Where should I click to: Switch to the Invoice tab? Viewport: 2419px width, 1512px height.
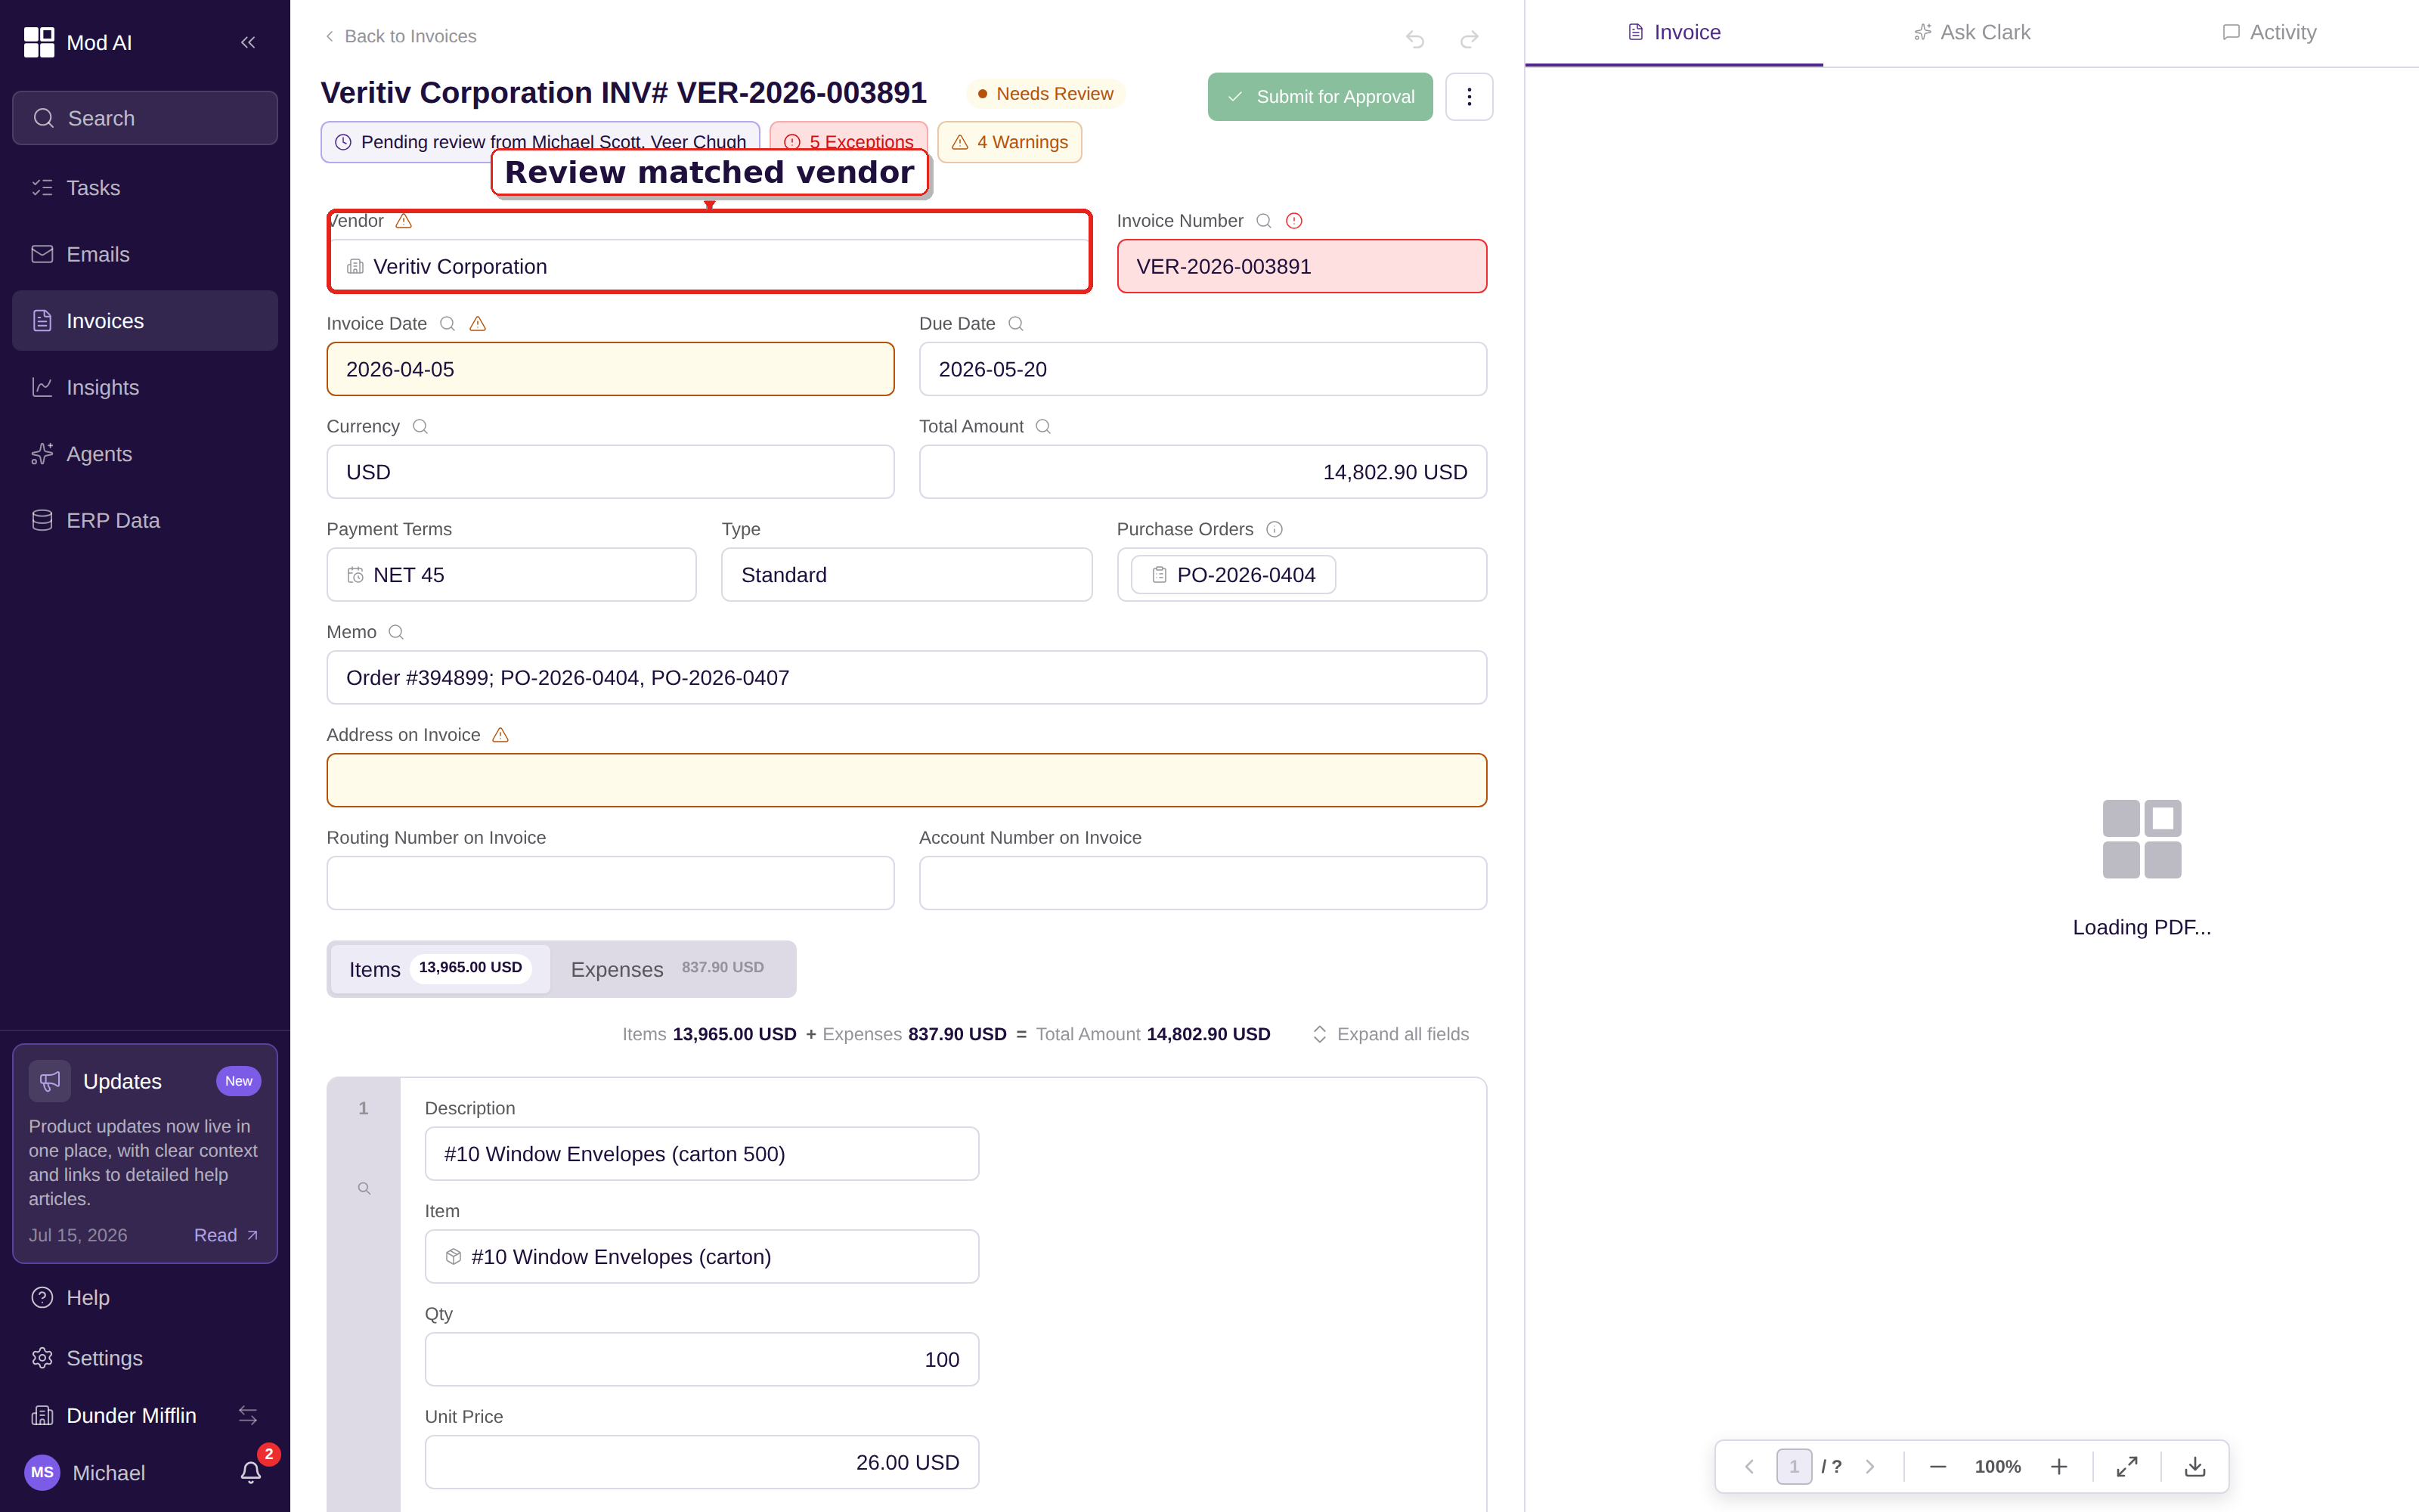[x=1674, y=32]
